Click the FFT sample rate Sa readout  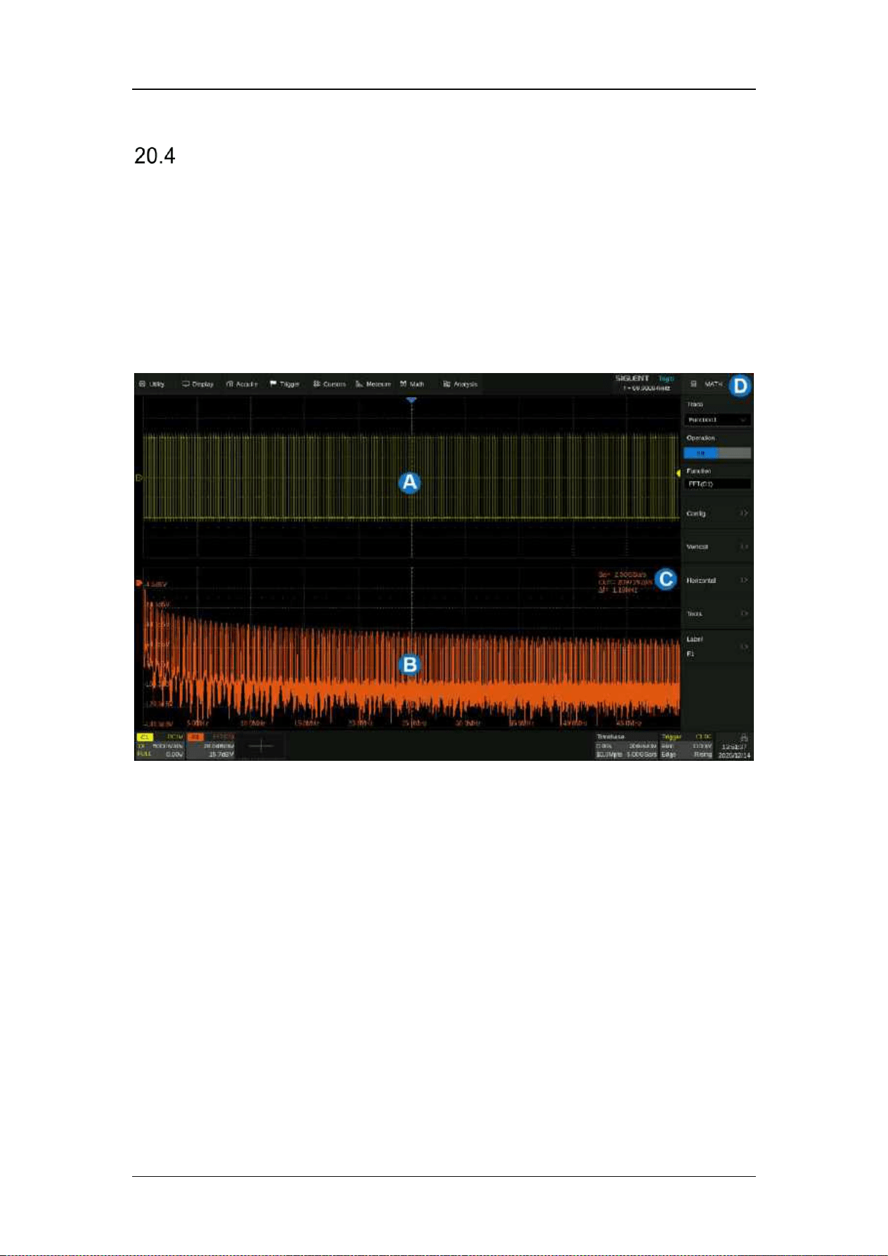(x=622, y=574)
